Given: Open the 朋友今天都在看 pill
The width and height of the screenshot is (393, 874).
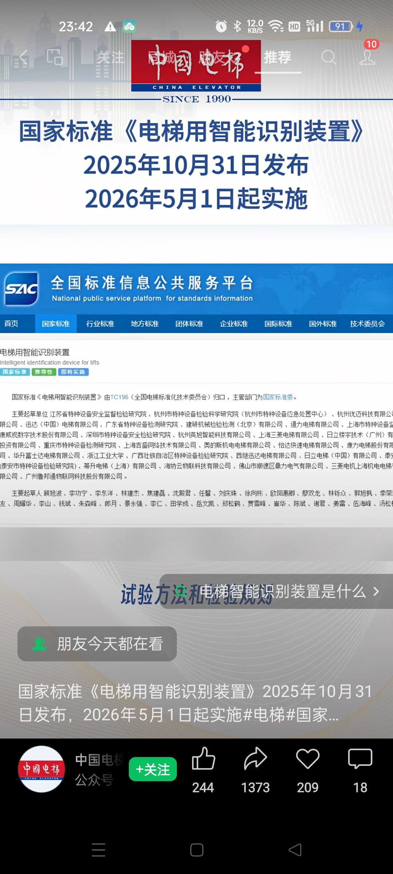Looking at the screenshot, I should click(97, 644).
